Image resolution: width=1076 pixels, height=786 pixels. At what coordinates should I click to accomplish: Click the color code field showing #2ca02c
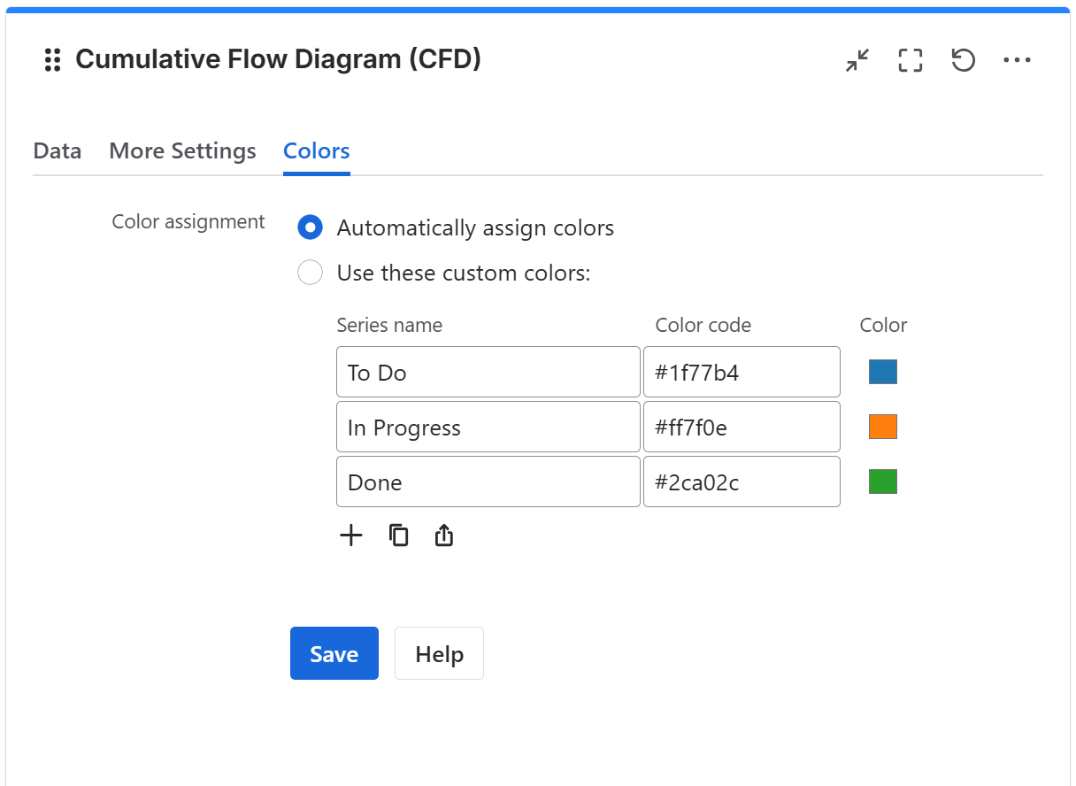point(742,481)
